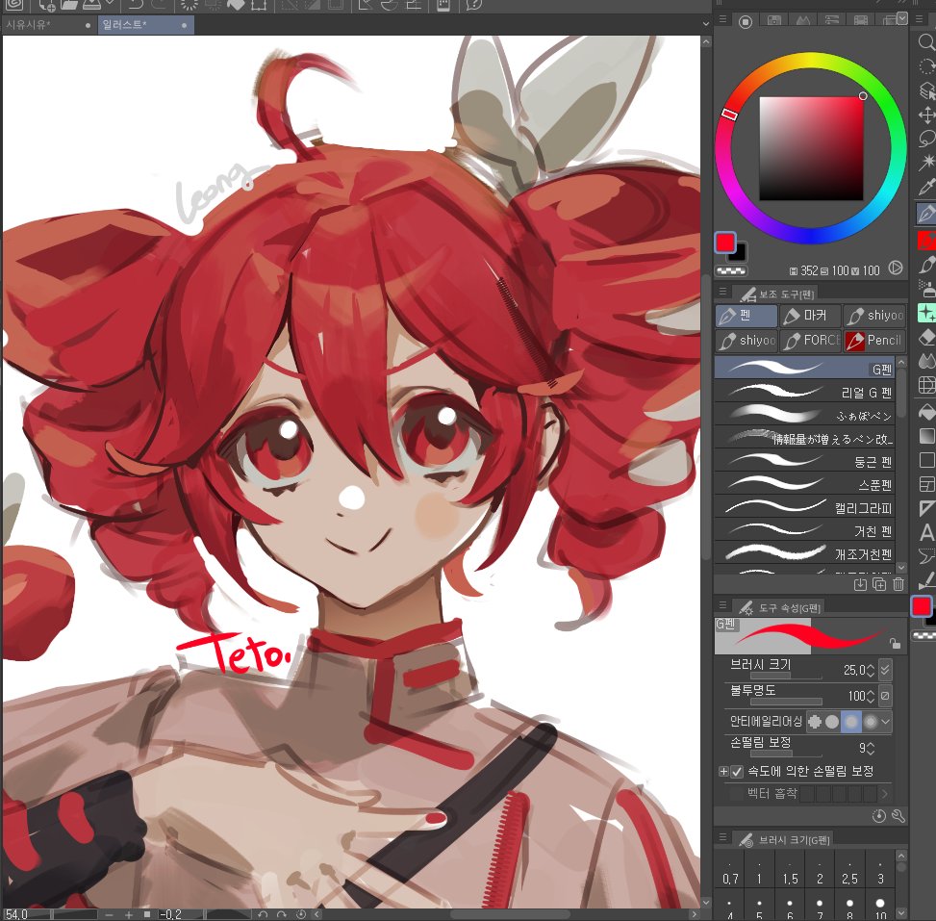Switch to the 시유시유 canvas tab
This screenshot has height=921, width=936.
click(x=48, y=25)
